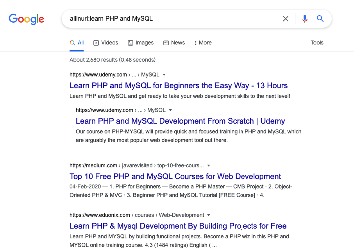Screen dimensions: 354x252
Task: Open dropdown arrow beside first udemy.com MySQL URL
Action: (164, 75)
